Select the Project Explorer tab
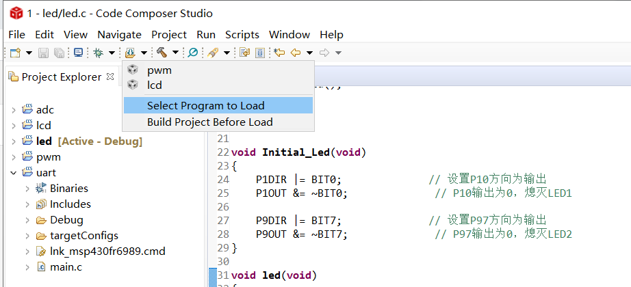Screen dimensions: 631x287 coord(61,77)
